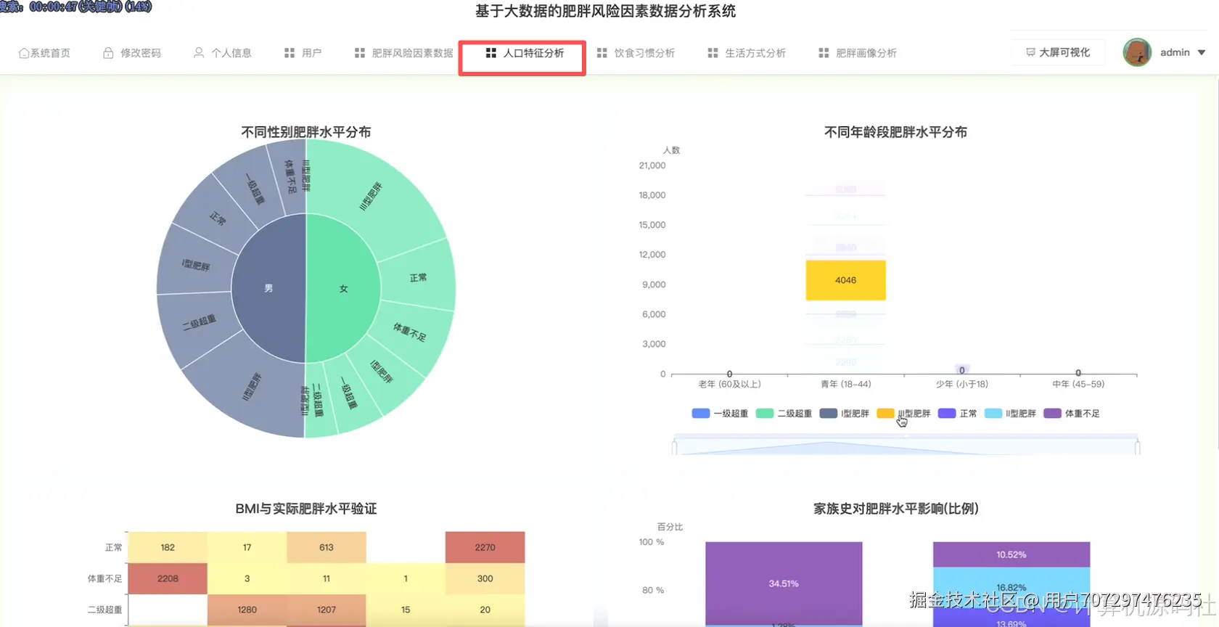Open the 肥胖风险因素数据 menu item
The width and height of the screenshot is (1219, 627).
404,53
